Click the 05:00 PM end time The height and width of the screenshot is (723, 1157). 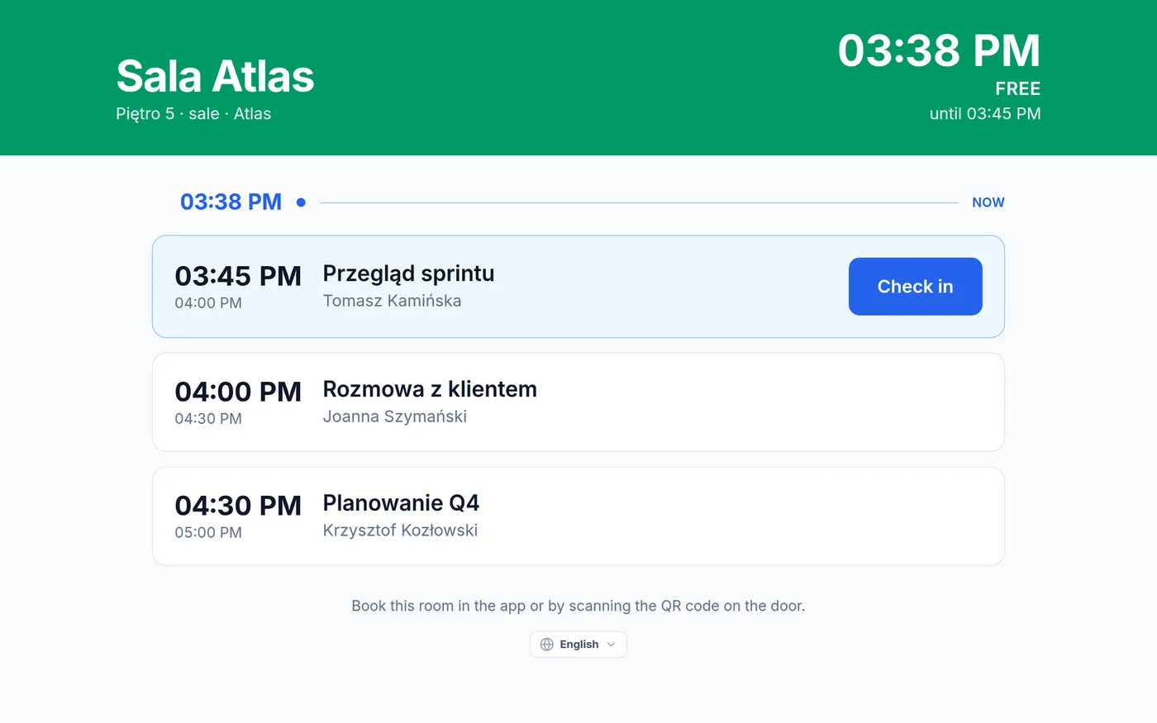click(x=208, y=533)
